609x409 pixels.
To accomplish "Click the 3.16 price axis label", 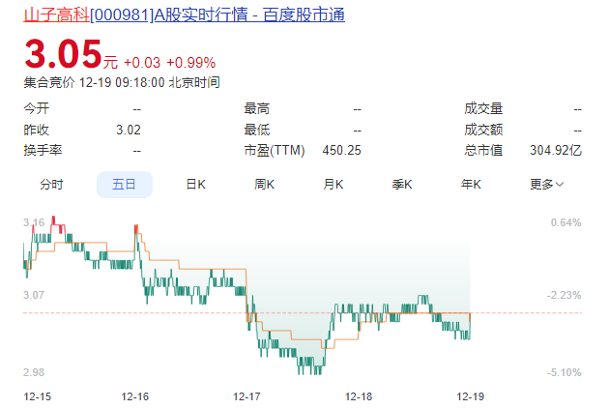I will (34, 222).
